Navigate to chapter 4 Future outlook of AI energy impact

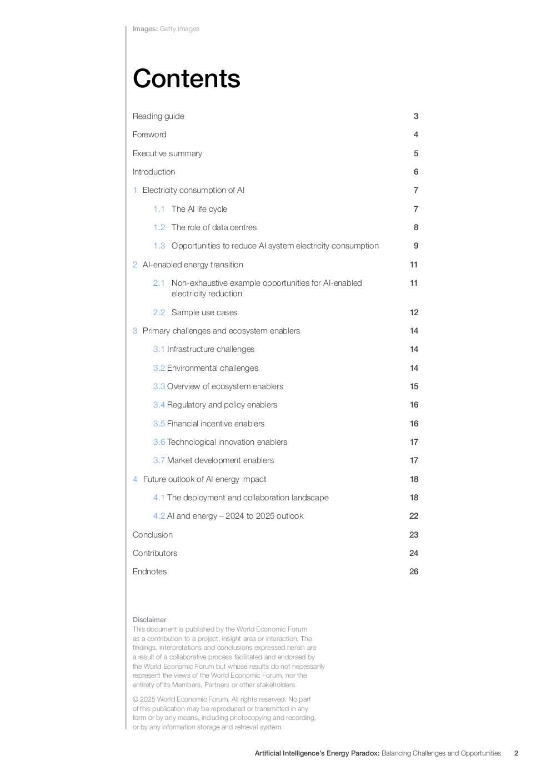click(x=204, y=479)
